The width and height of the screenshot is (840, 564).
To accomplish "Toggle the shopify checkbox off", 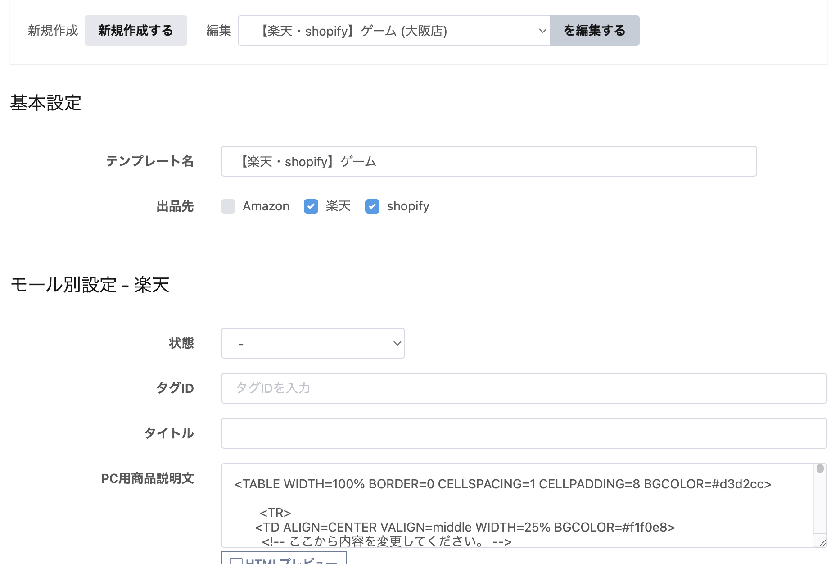I will click(x=372, y=206).
